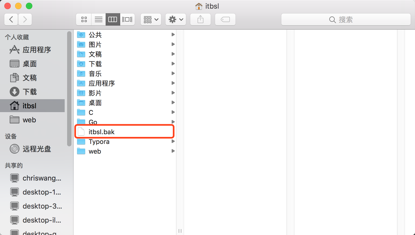The width and height of the screenshot is (415, 235).
Task: Click the search field
Action: point(346,19)
